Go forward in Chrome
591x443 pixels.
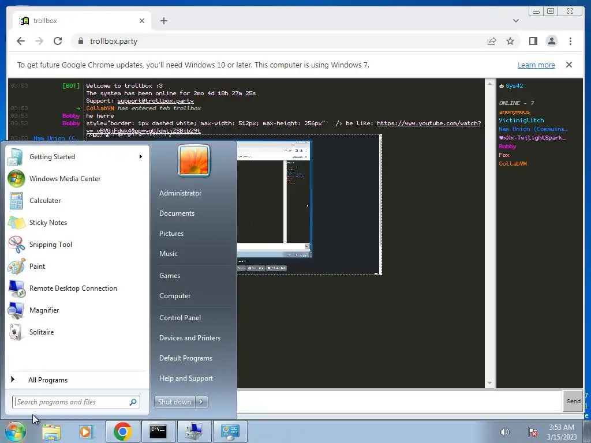pos(39,41)
